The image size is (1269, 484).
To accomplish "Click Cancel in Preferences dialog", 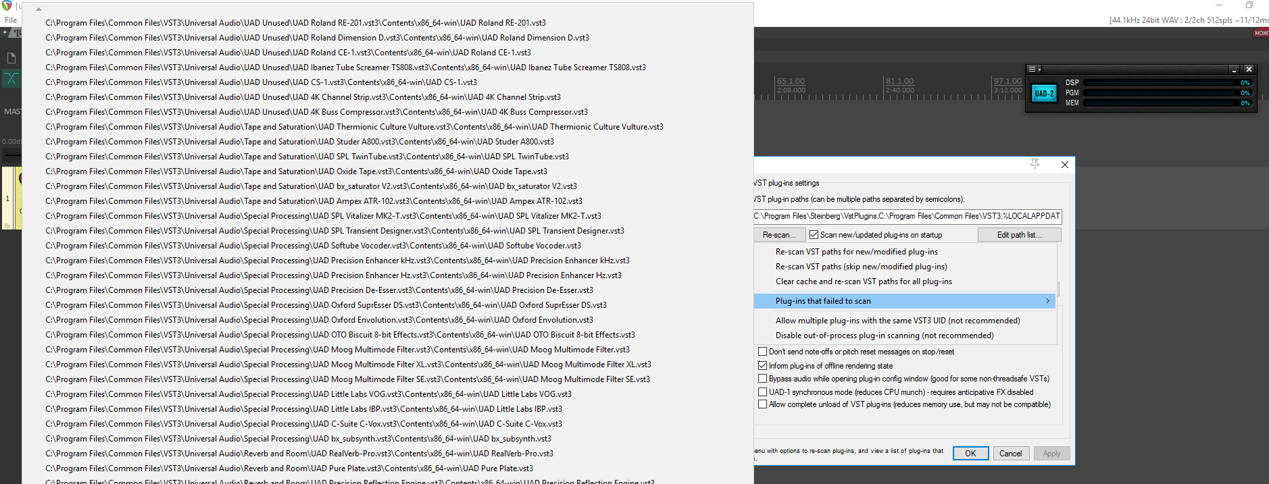I will coord(1010,454).
